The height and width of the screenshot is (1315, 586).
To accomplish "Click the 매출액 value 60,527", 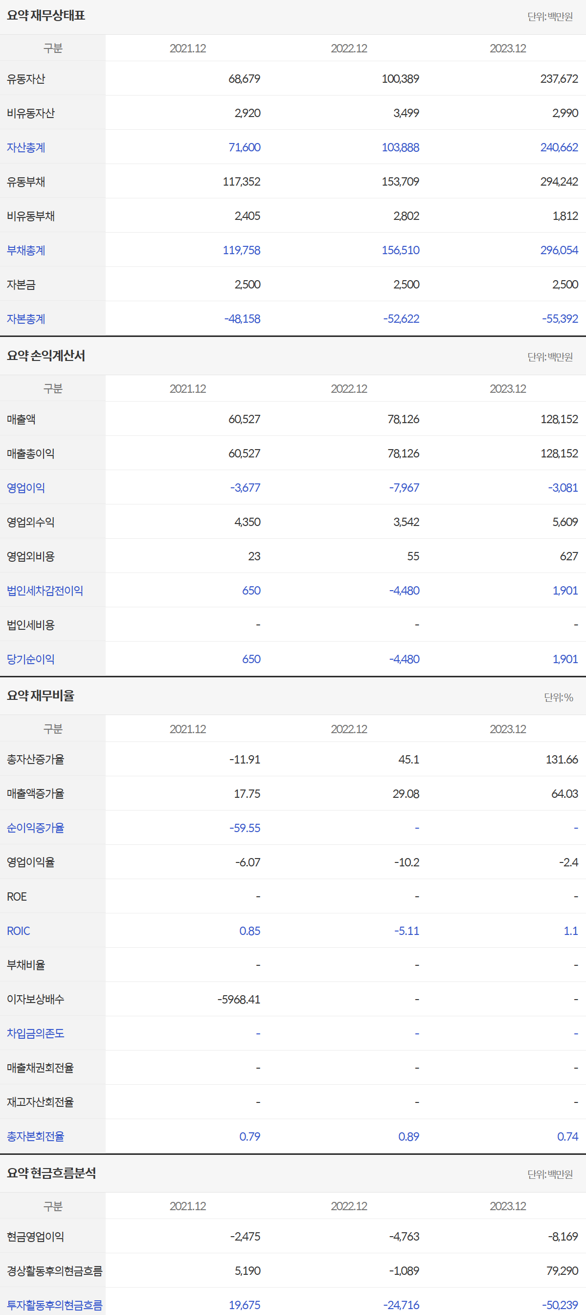I will [x=244, y=420].
